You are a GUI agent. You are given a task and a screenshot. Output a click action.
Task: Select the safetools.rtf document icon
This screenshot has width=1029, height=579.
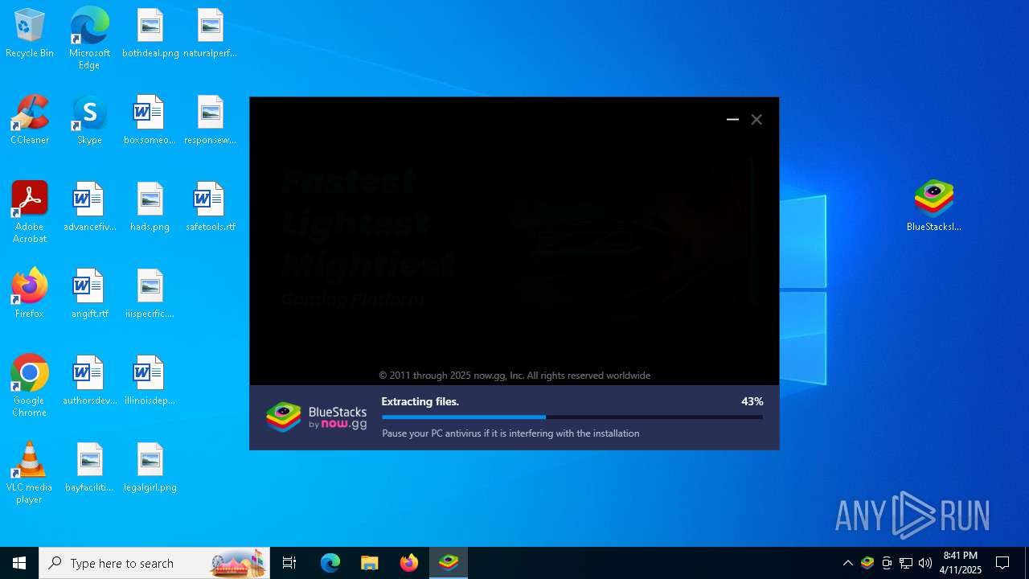pyautogui.click(x=210, y=207)
